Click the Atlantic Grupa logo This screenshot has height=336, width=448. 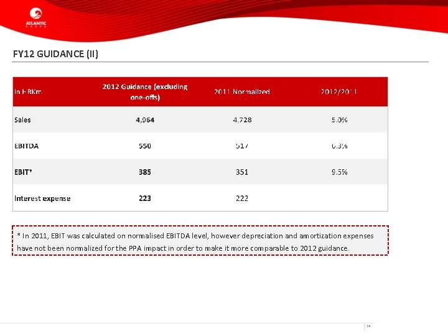[x=36, y=17]
